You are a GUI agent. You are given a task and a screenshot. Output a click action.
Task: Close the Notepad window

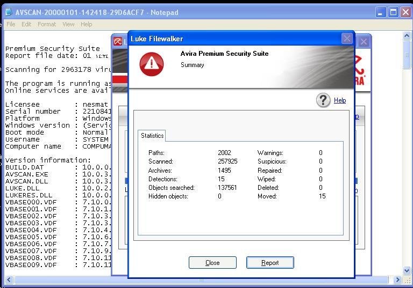click(x=405, y=12)
